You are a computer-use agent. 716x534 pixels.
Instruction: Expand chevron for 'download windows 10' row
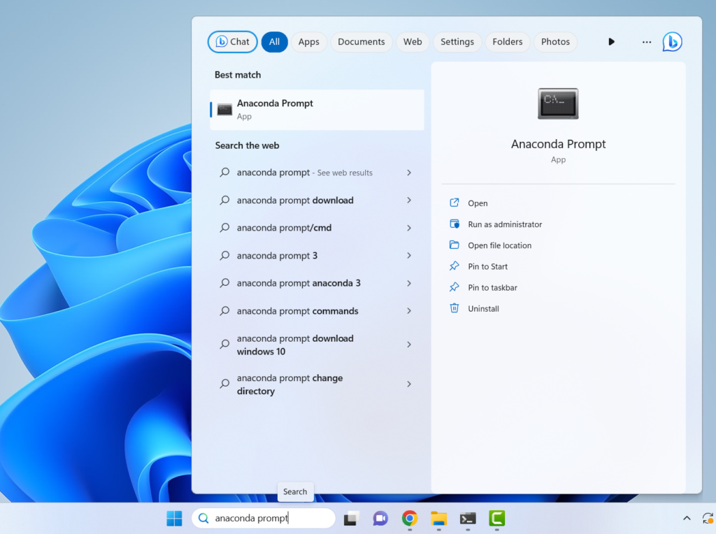(408, 345)
